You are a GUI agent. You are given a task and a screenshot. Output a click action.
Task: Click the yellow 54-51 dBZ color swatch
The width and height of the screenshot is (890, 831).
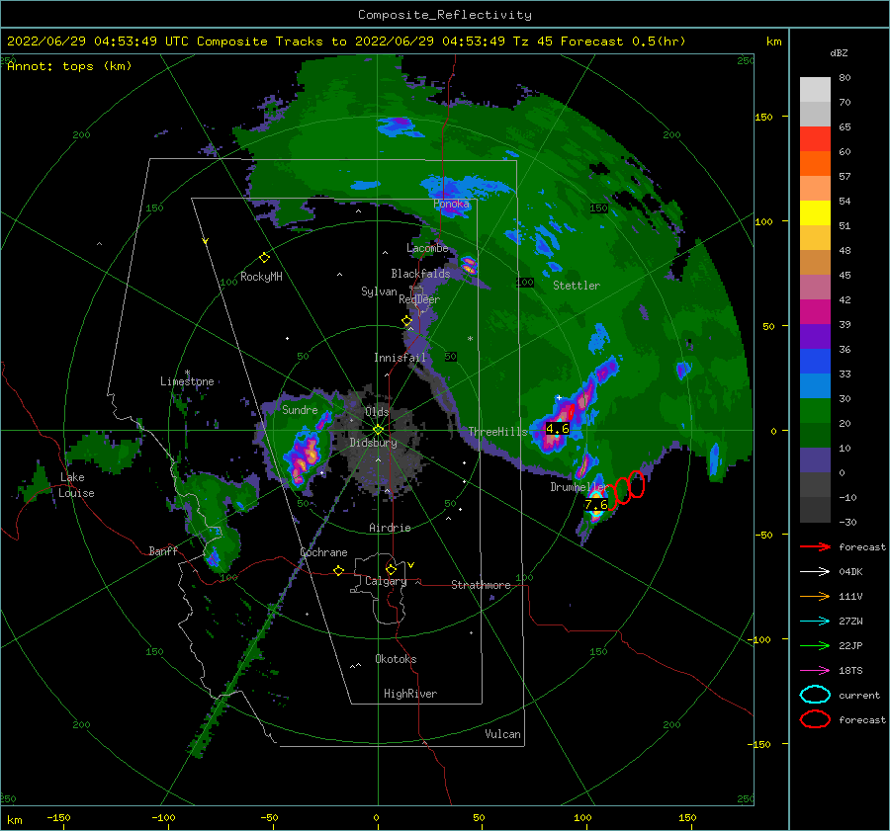(x=815, y=213)
